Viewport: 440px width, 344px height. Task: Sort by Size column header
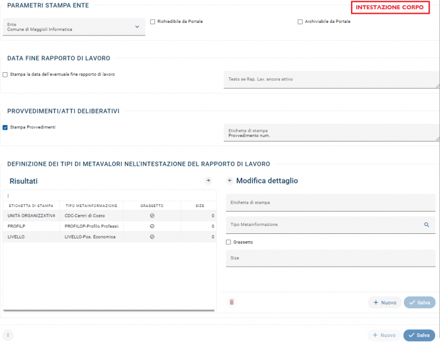[x=200, y=206]
